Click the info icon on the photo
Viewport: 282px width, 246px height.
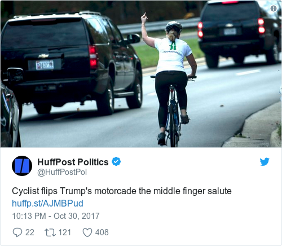274,8
